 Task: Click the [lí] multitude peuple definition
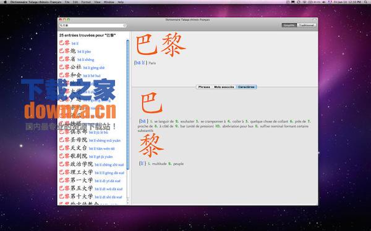coord(161,163)
